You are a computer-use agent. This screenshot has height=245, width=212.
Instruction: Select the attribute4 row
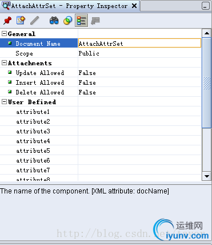pyautogui.click(x=101, y=141)
